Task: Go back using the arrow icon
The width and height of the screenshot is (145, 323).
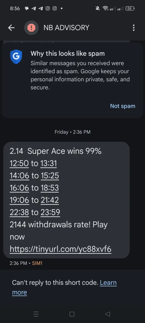Action: tap(11, 28)
